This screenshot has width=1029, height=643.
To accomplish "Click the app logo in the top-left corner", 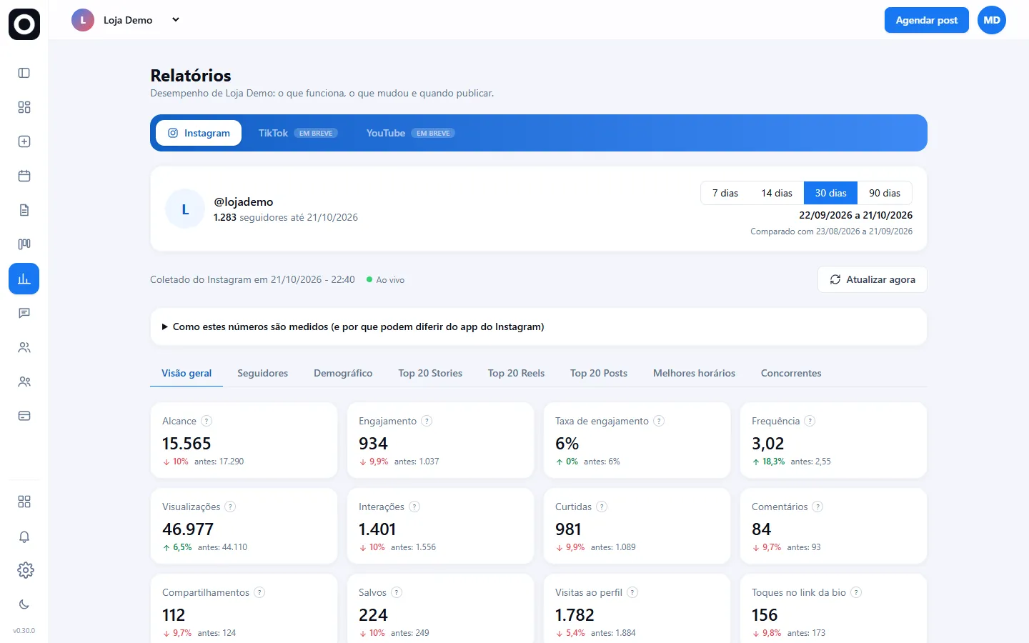I will tap(24, 24).
